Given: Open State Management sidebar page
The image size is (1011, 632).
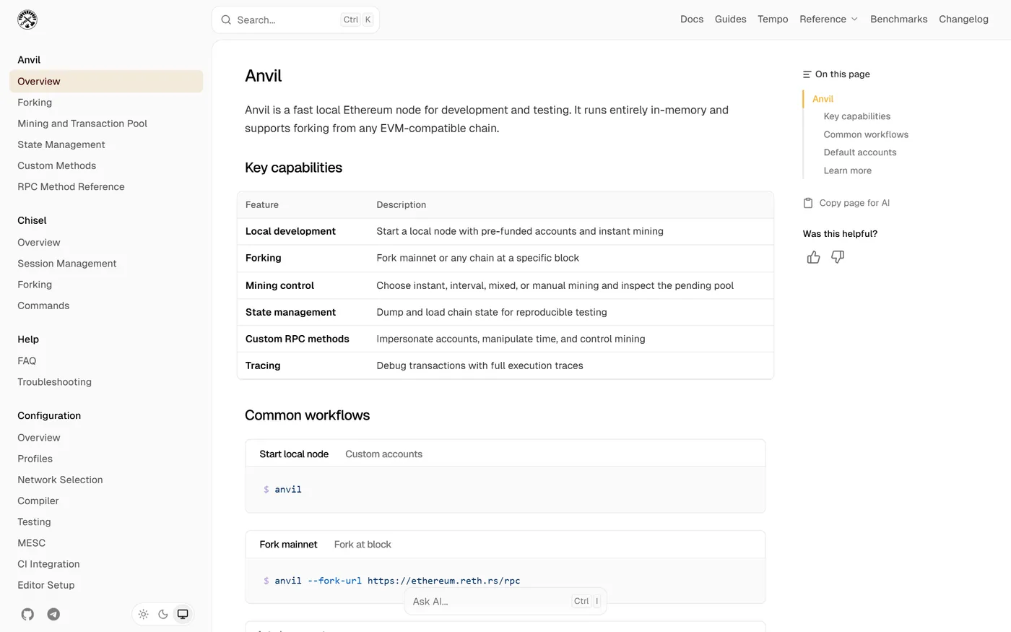Looking at the screenshot, I should point(106,144).
